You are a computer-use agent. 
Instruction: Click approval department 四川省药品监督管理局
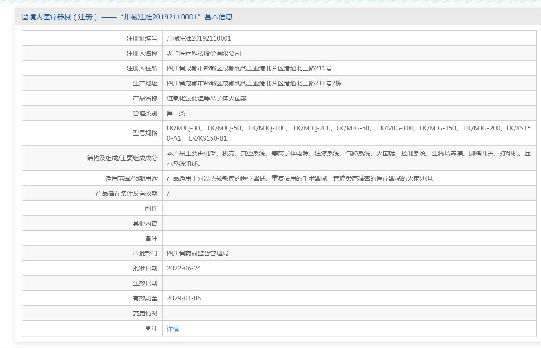coord(197,253)
